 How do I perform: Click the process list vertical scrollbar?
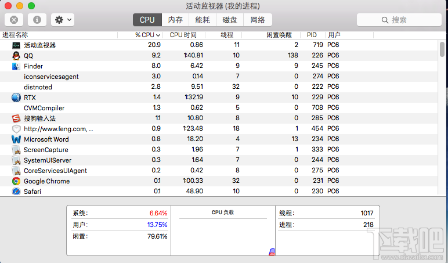click(x=442, y=49)
